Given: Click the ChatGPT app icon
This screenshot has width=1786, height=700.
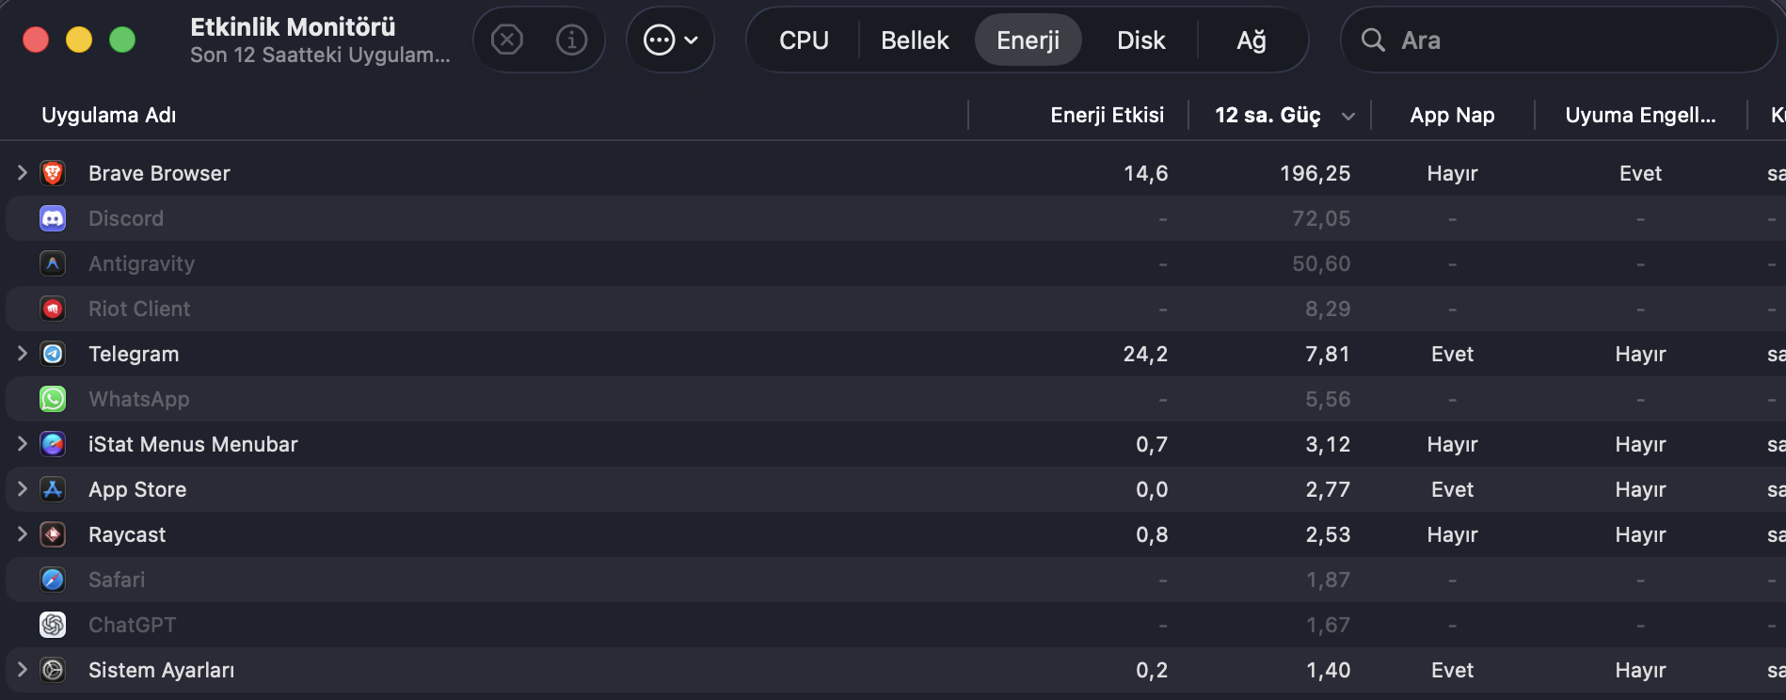Looking at the screenshot, I should click(53, 625).
